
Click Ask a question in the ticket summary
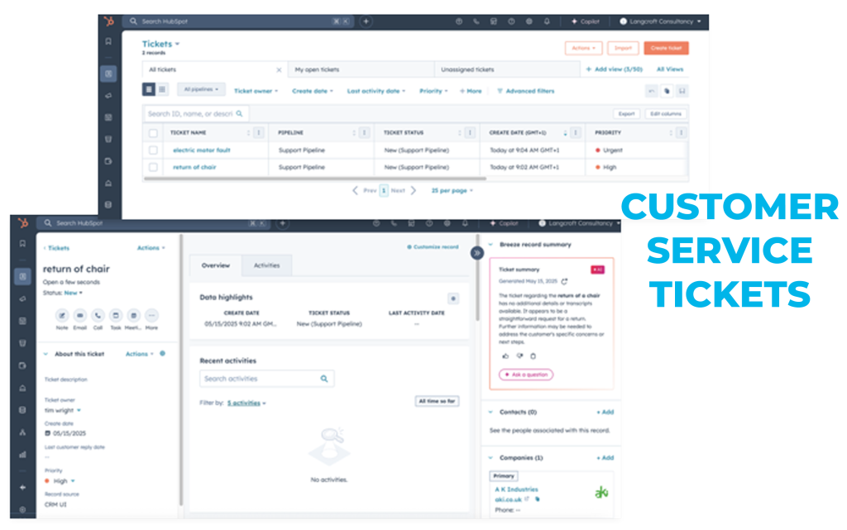(x=526, y=375)
